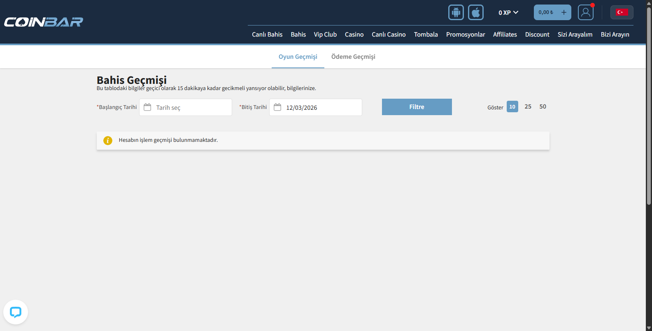The image size is (652, 331).
Task: Open the Affiliates link
Action: click(505, 35)
